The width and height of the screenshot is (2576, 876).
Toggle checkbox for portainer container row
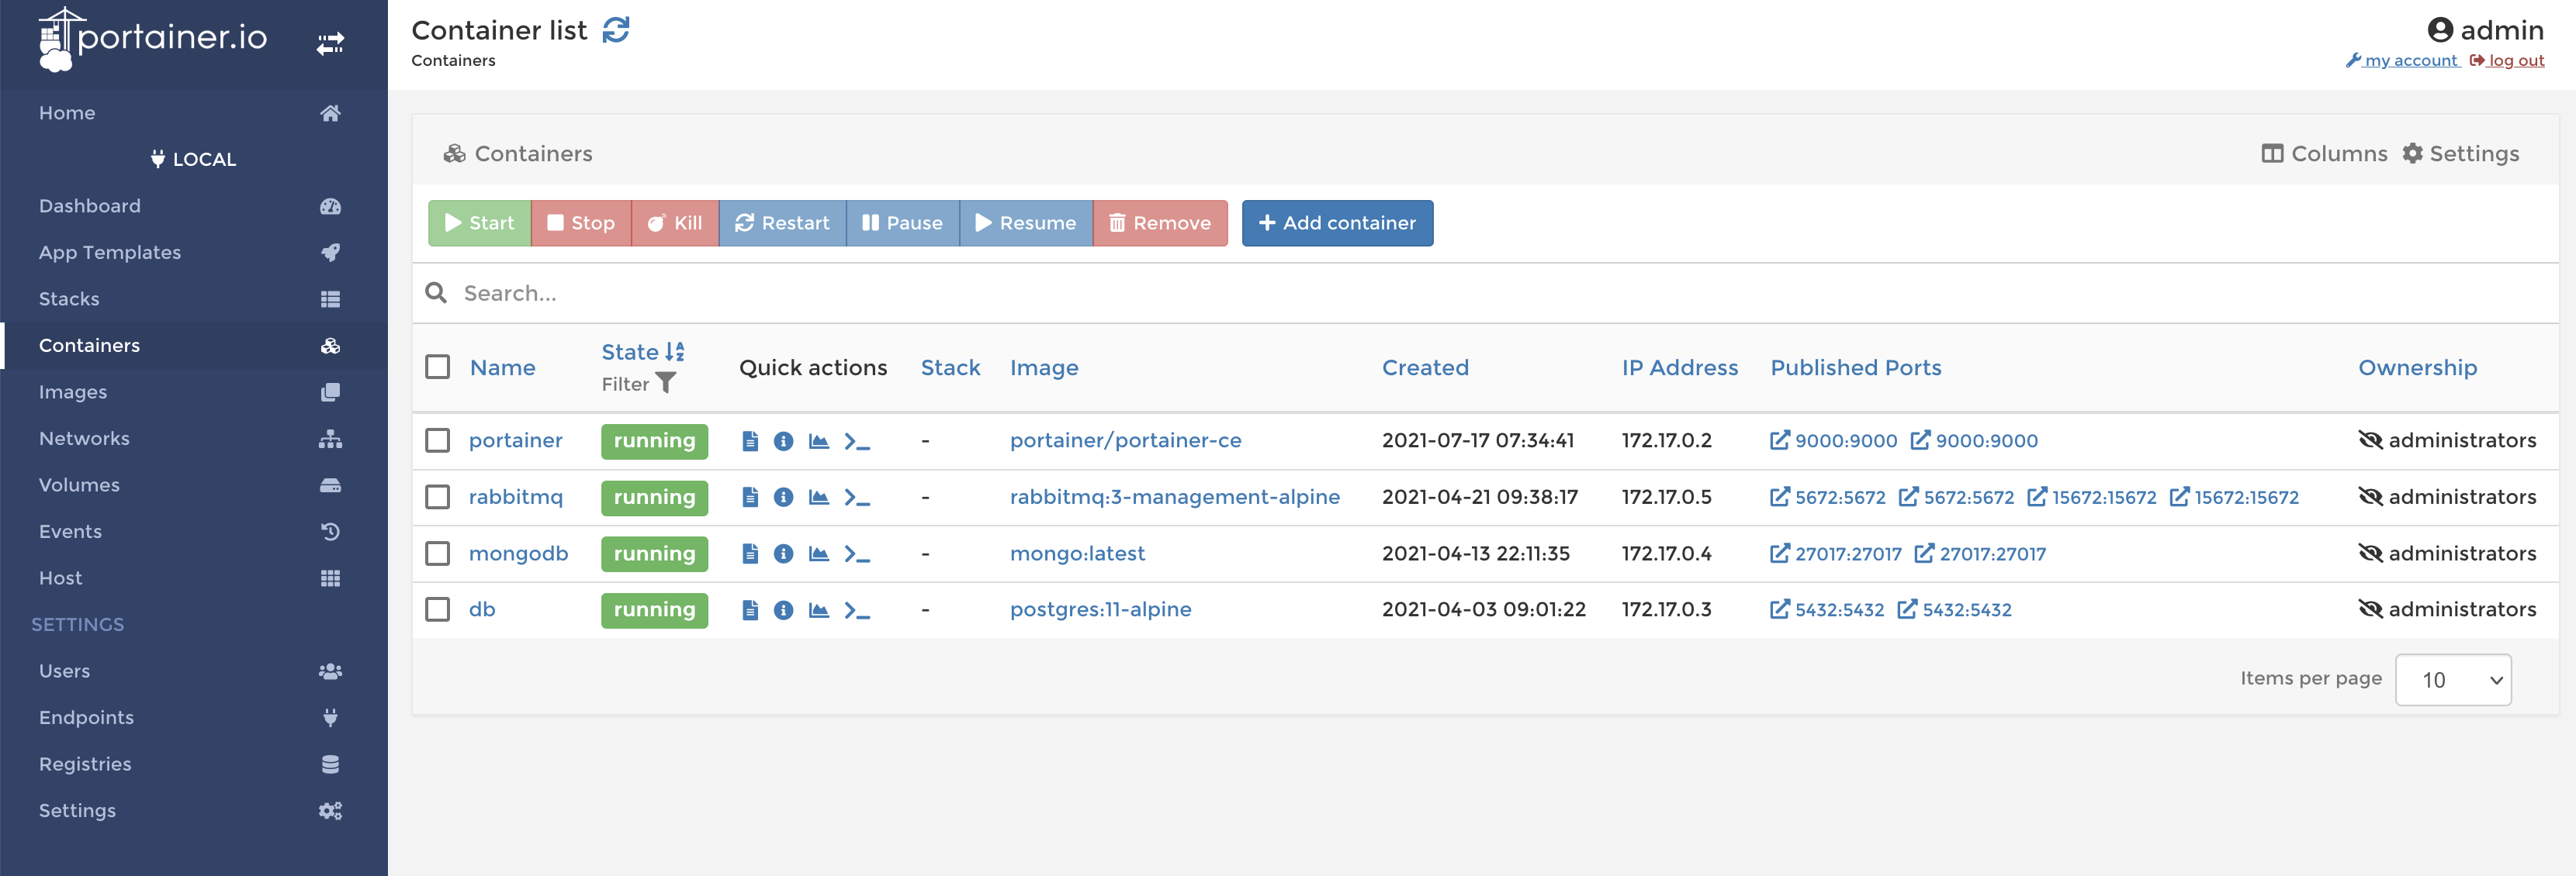click(438, 440)
